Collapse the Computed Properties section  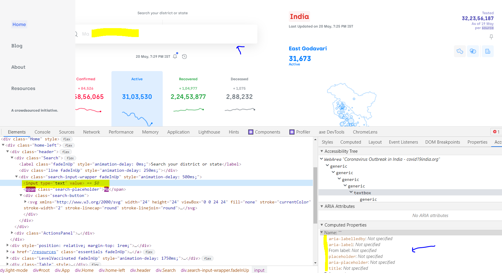(x=322, y=225)
